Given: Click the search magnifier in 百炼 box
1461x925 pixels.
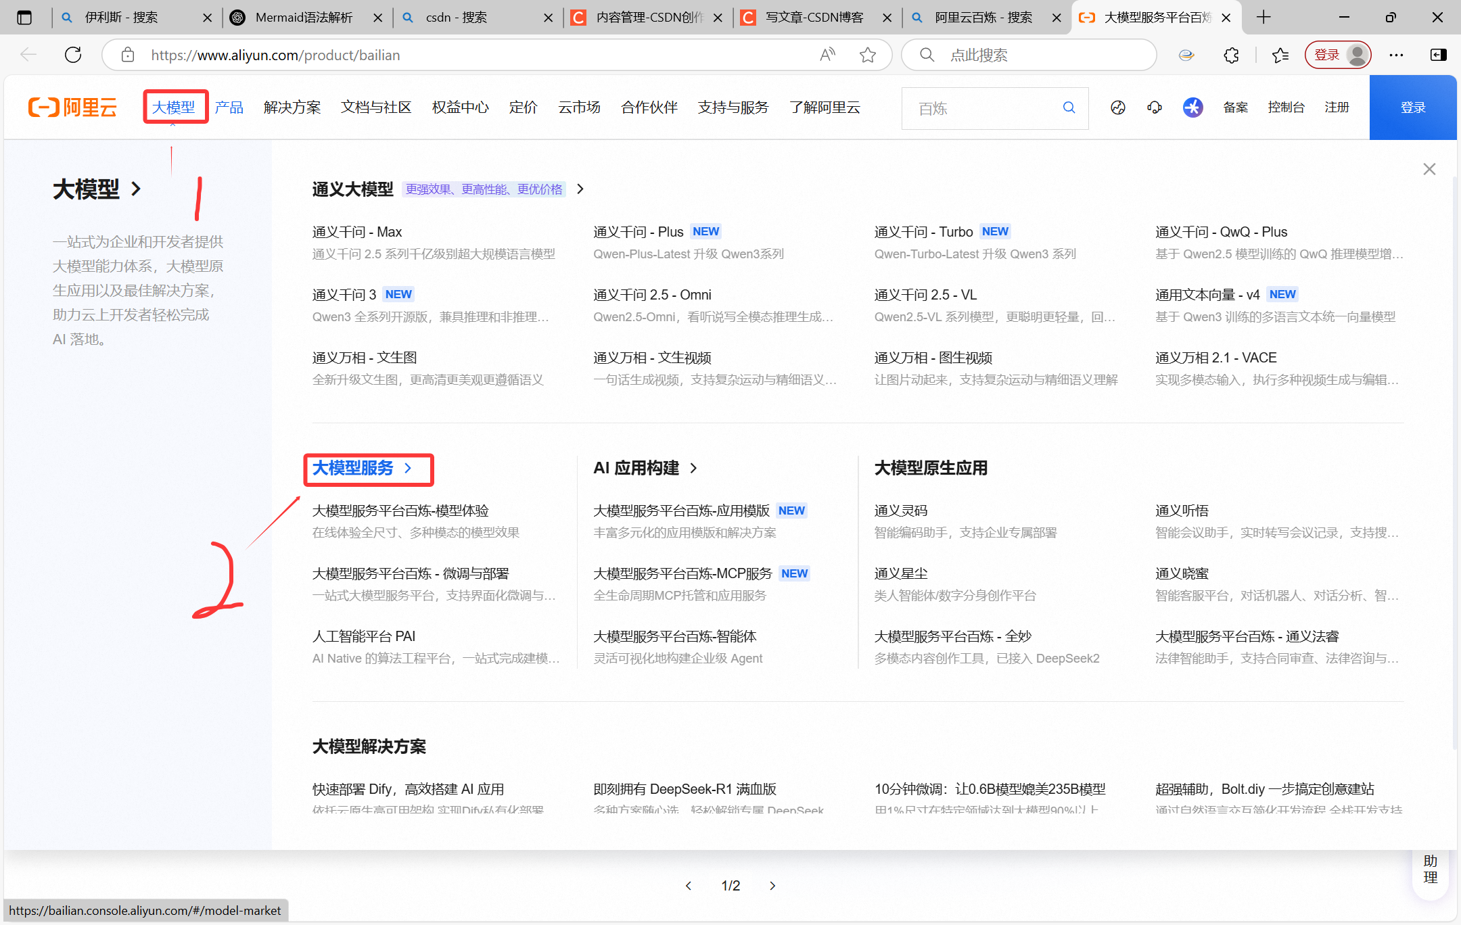Looking at the screenshot, I should pyautogui.click(x=1069, y=108).
